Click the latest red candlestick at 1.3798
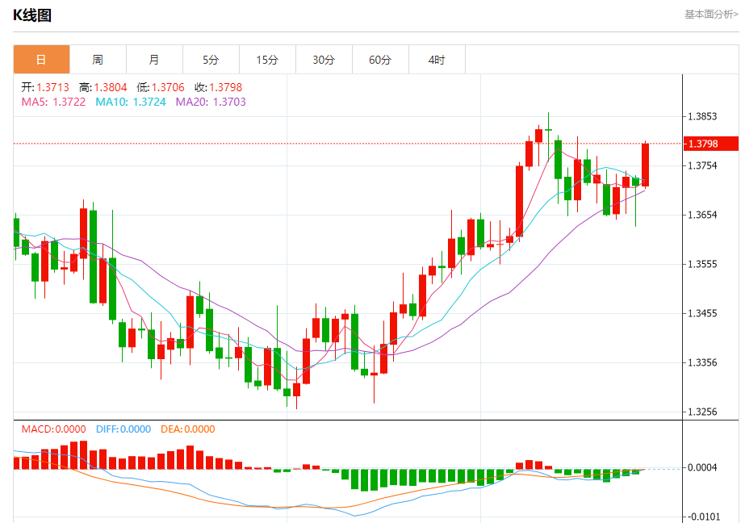745x523 pixels. [x=645, y=165]
